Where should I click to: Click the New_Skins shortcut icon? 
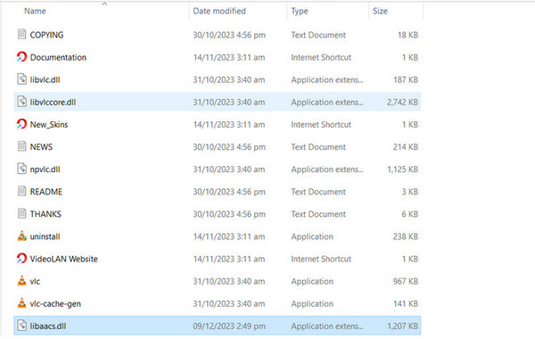(21, 124)
